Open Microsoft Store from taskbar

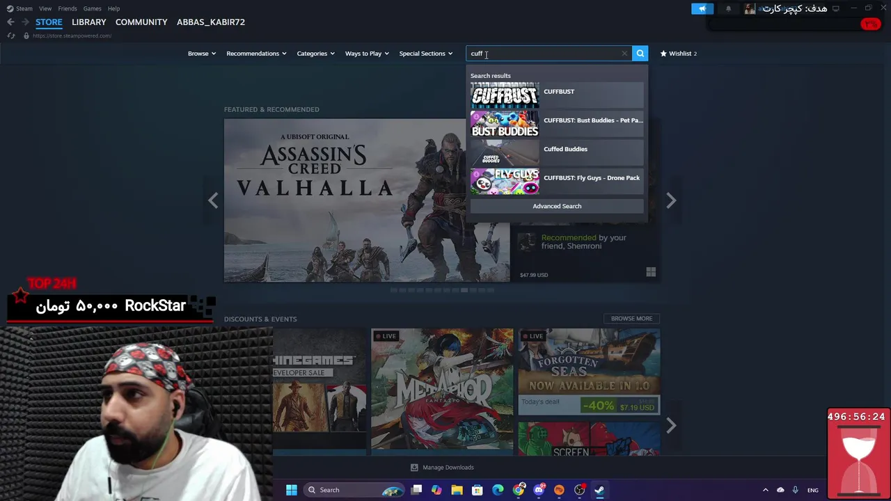pyautogui.click(x=478, y=490)
